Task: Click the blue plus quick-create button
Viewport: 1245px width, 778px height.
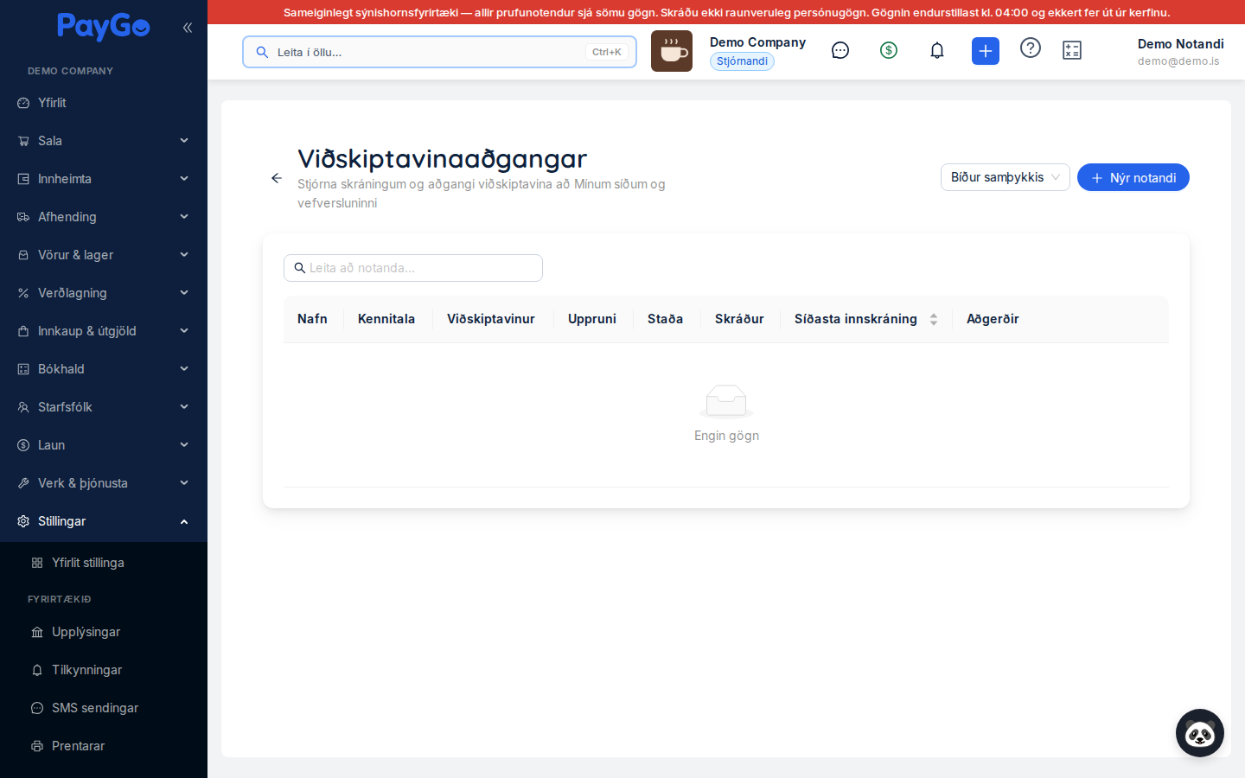Action: [x=986, y=51]
